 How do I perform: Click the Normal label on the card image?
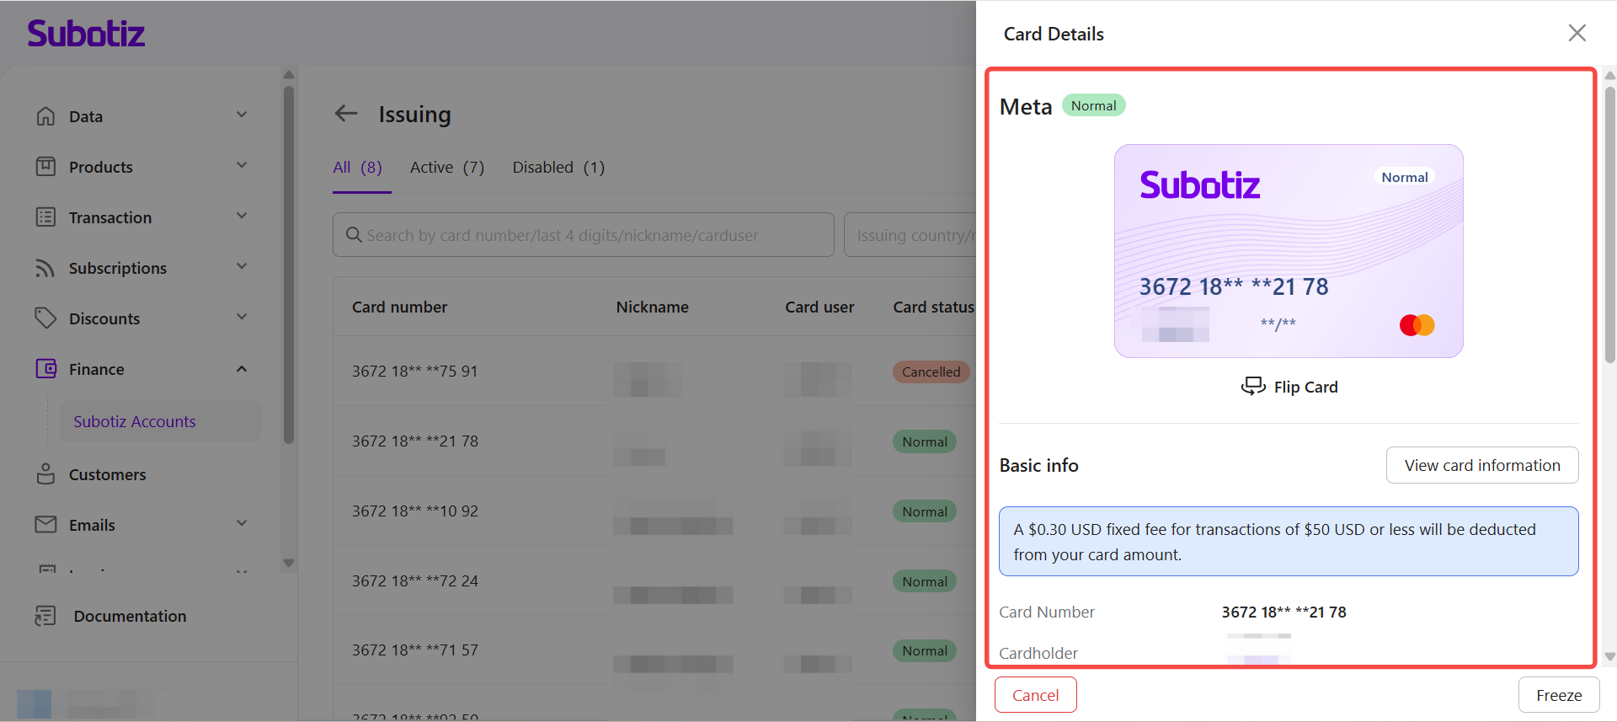coord(1405,177)
